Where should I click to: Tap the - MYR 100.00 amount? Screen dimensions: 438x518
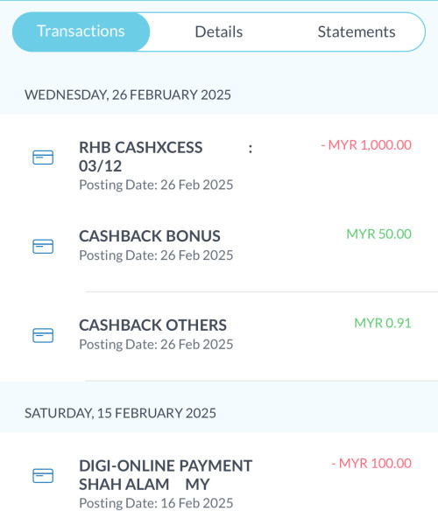pos(371,464)
